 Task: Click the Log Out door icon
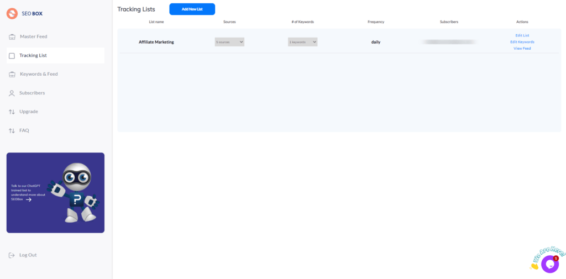pos(12,255)
